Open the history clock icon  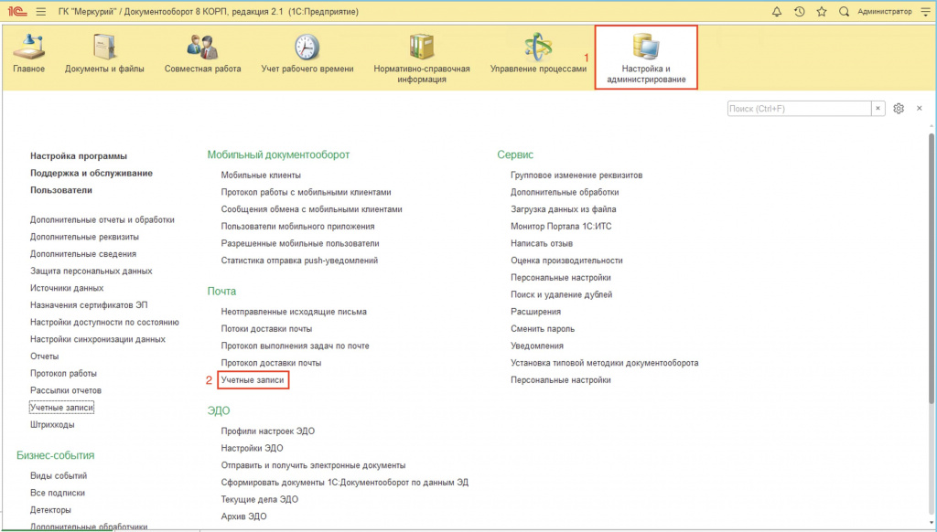point(800,11)
